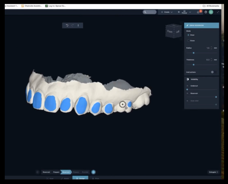Toggle Undercut visibility eye icon
228x184 pixels.
[187, 86]
